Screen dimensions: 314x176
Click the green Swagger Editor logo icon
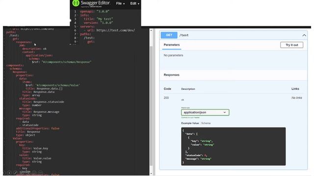[x=76, y=3]
